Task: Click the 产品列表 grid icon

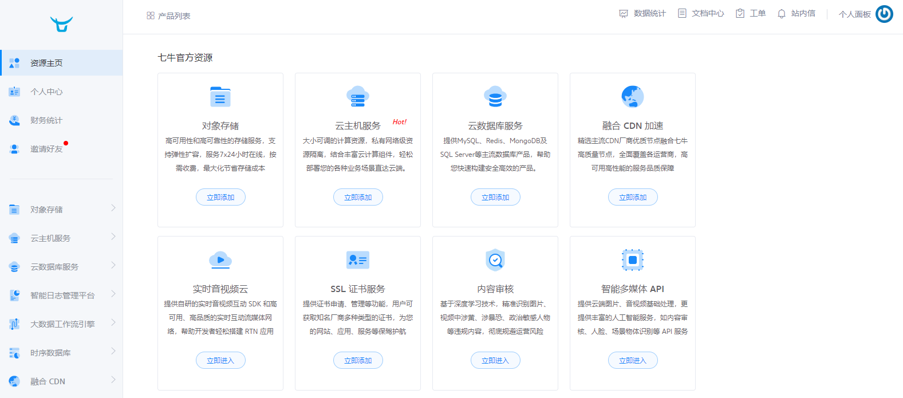Action: pyautogui.click(x=151, y=15)
